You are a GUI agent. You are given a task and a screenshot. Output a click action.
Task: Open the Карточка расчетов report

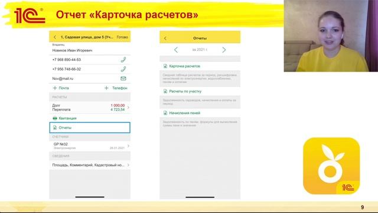click(x=200, y=66)
